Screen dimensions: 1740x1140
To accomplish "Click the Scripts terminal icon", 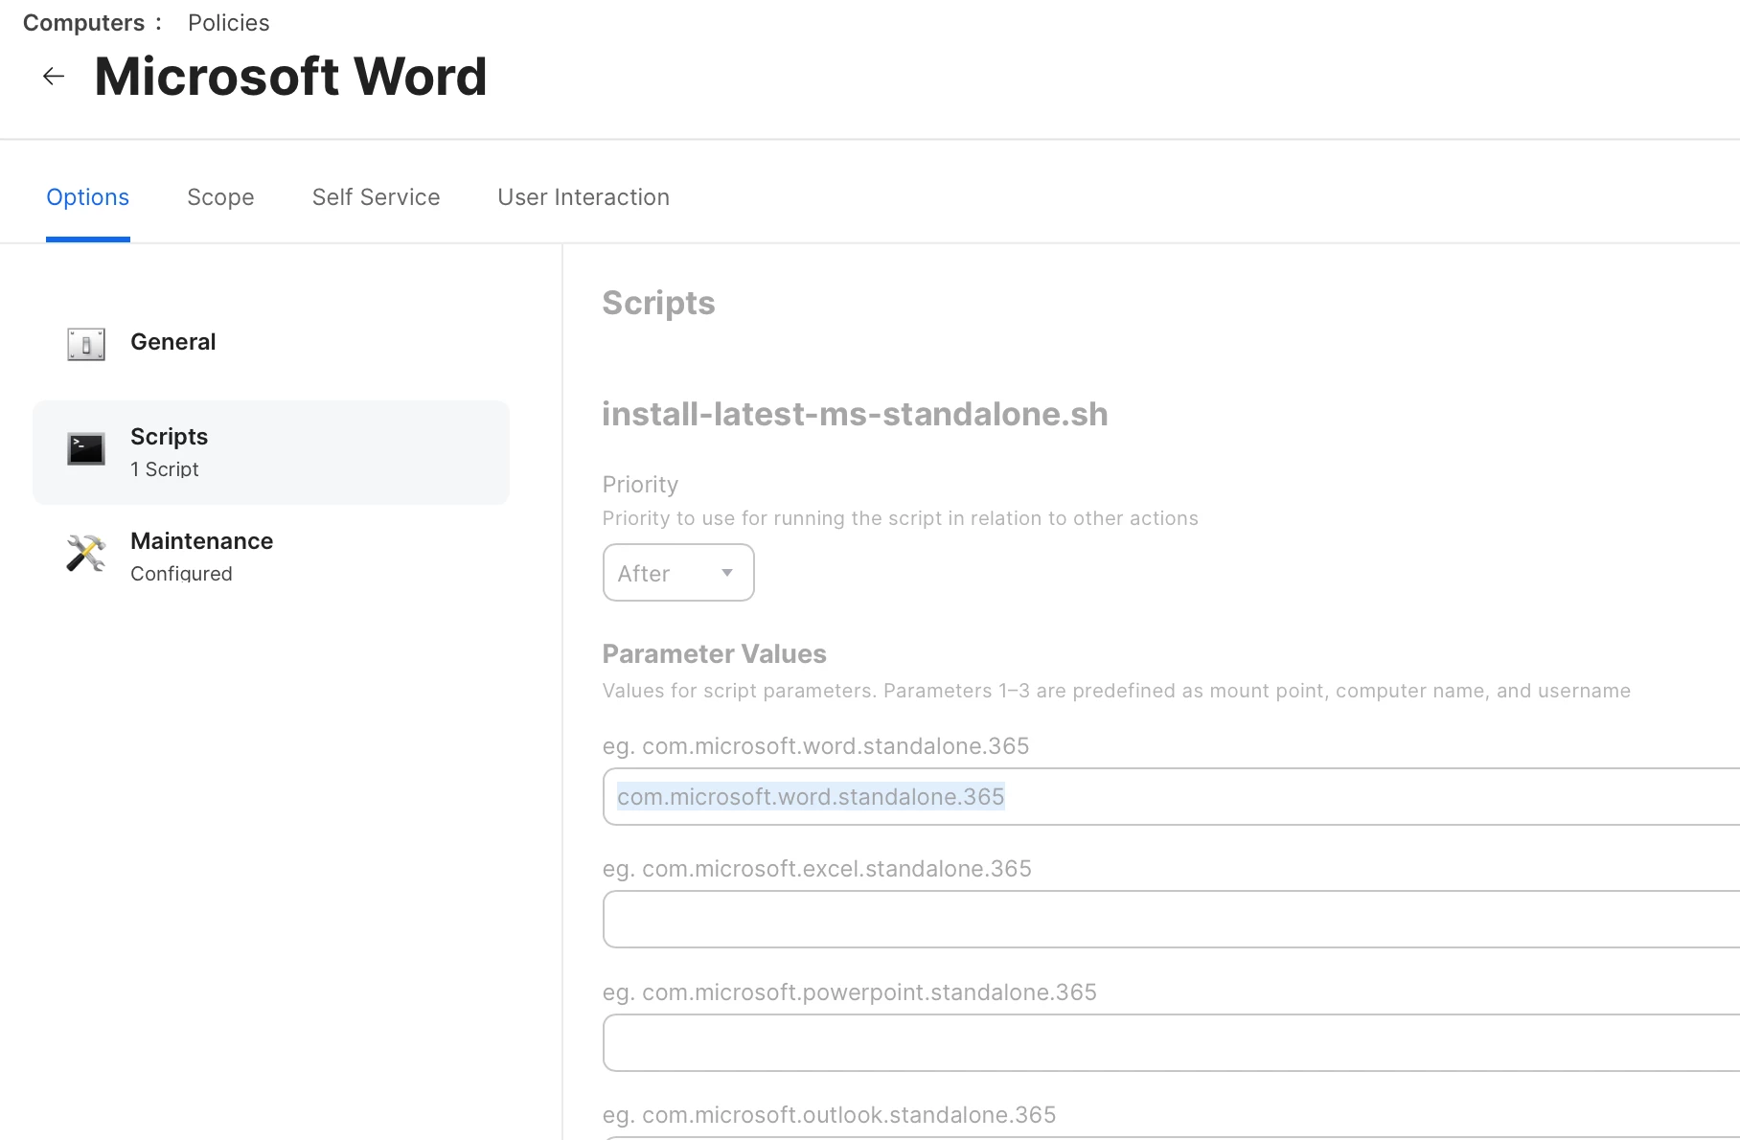I will pyautogui.click(x=86, y=448).
